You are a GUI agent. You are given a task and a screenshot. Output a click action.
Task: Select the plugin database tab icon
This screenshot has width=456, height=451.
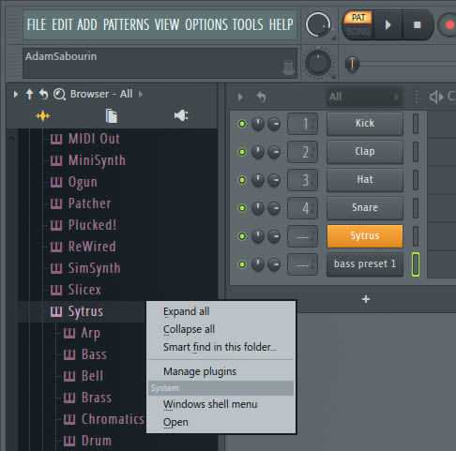click(x=43, y=116)
